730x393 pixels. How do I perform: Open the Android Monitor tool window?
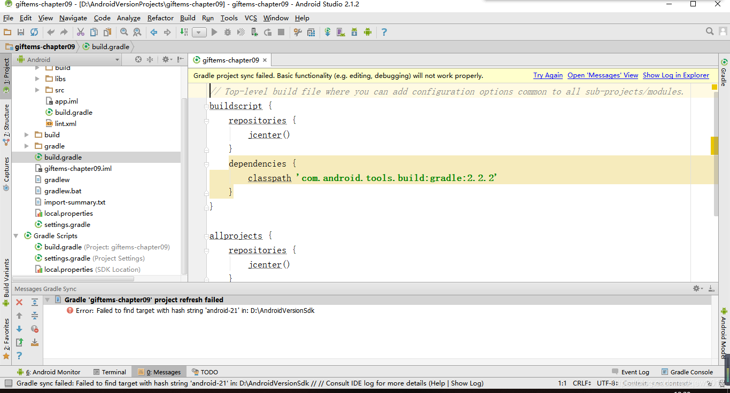click(48, 372)
